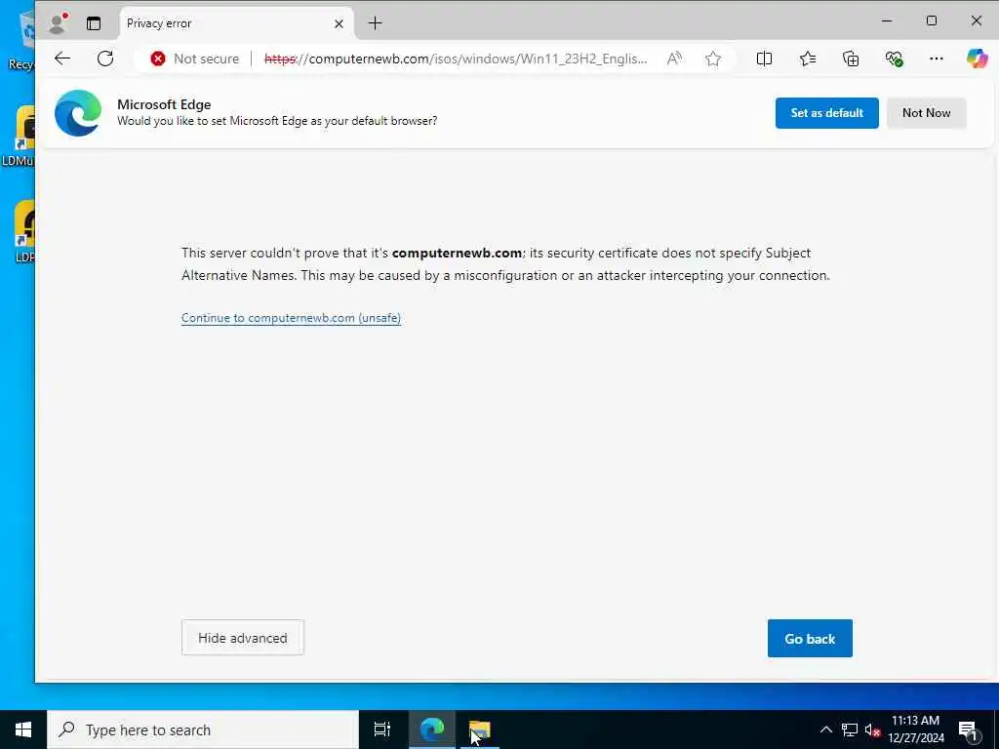
Task: Maximize the Edge window
Action: 932,21
